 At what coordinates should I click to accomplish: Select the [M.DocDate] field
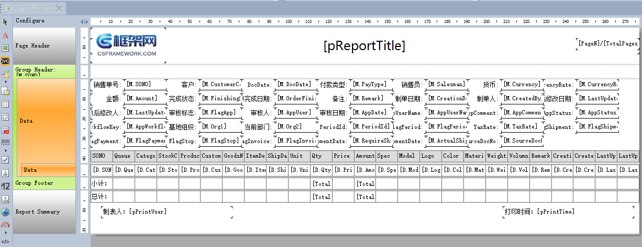(x=296, y=84)
